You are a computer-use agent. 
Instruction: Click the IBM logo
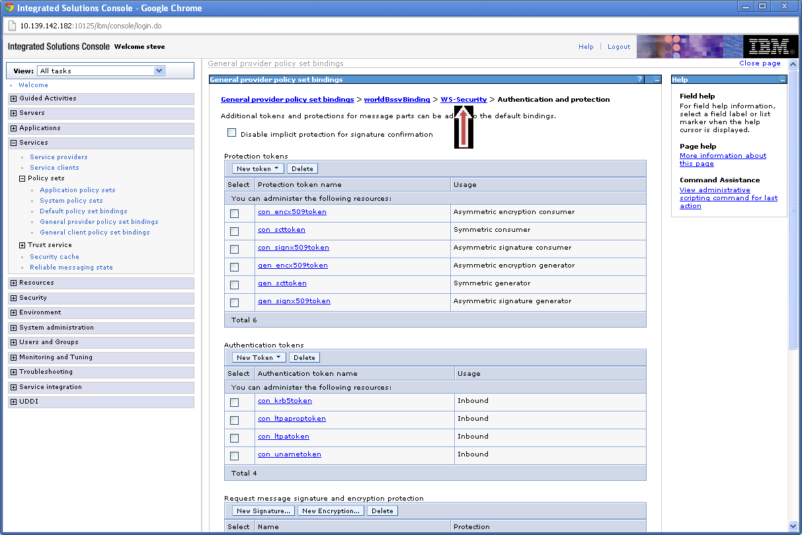tap(770, 47)
